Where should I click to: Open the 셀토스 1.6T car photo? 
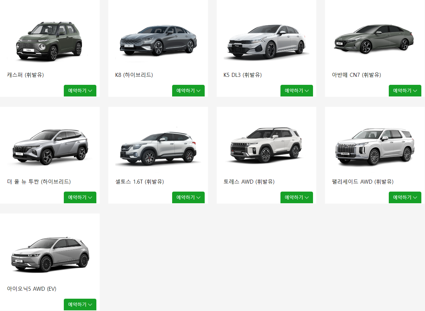coord(158,148)
